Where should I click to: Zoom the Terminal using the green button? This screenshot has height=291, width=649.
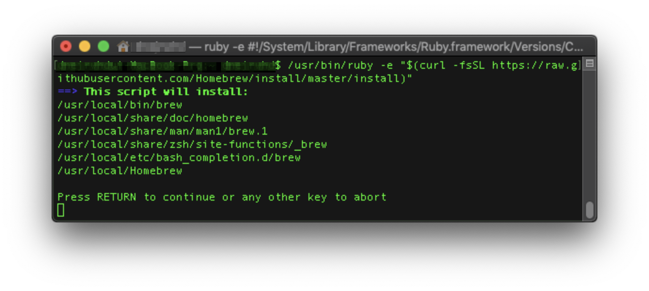(x=103, y=46)
